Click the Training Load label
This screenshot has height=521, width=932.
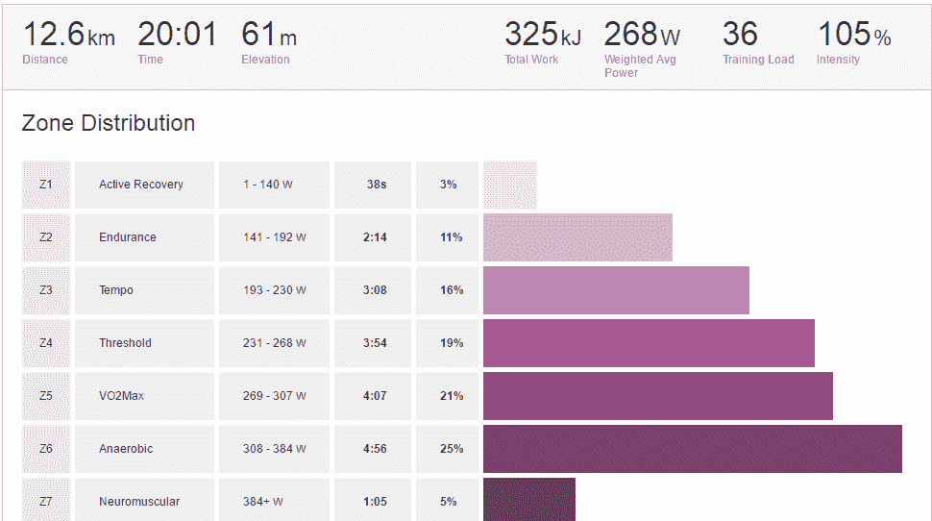(758, 60)
